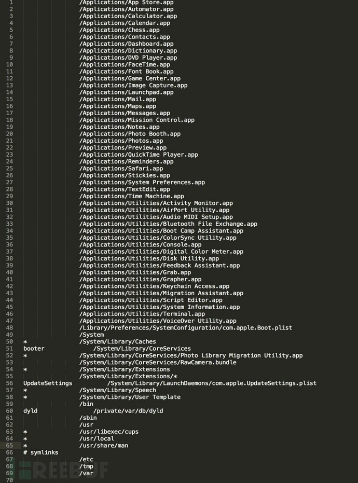The width and height of the screenshot is (358, 483).
Task: Click the /etc symlink line
Action: click(x=86, y=459)
